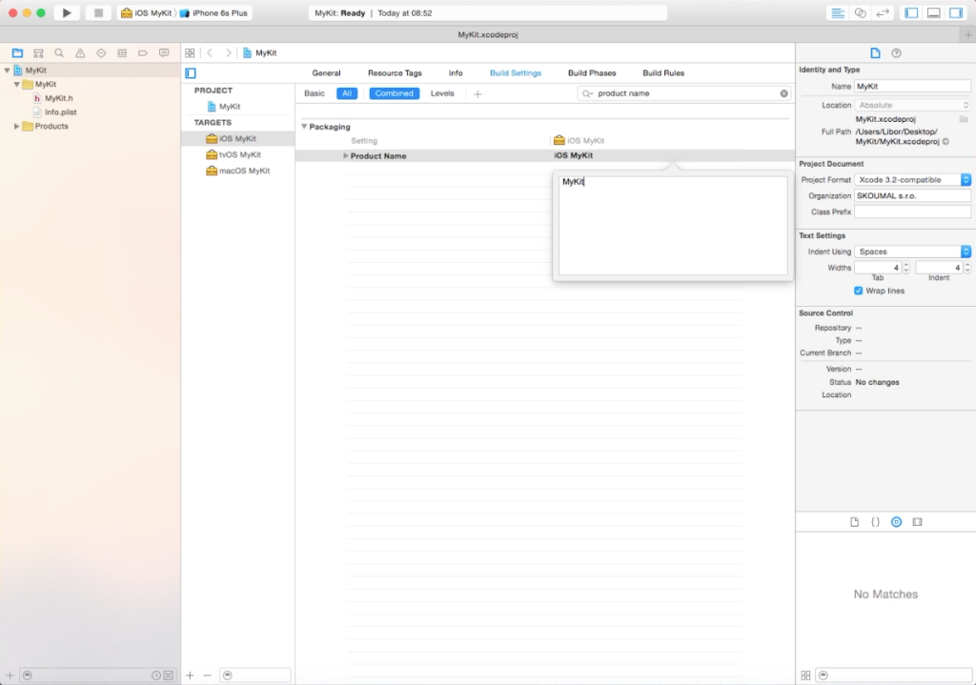Open the Indent Using dropdown
The image size is (976, 685).
(912, 252)
